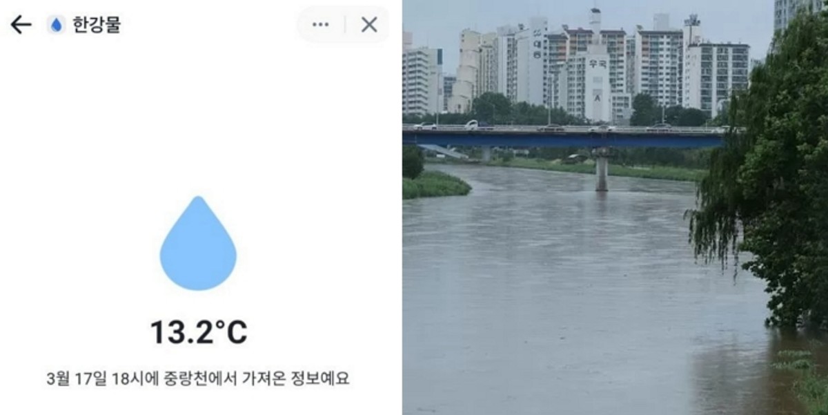Click the small water drop icon beside 한강물
The image size is (828, 415).
pyautogui.click(x=57, y=25)
